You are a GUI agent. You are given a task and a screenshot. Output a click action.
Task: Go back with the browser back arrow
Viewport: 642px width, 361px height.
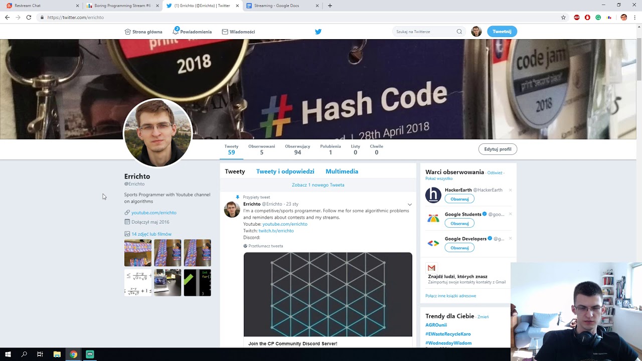7,17
